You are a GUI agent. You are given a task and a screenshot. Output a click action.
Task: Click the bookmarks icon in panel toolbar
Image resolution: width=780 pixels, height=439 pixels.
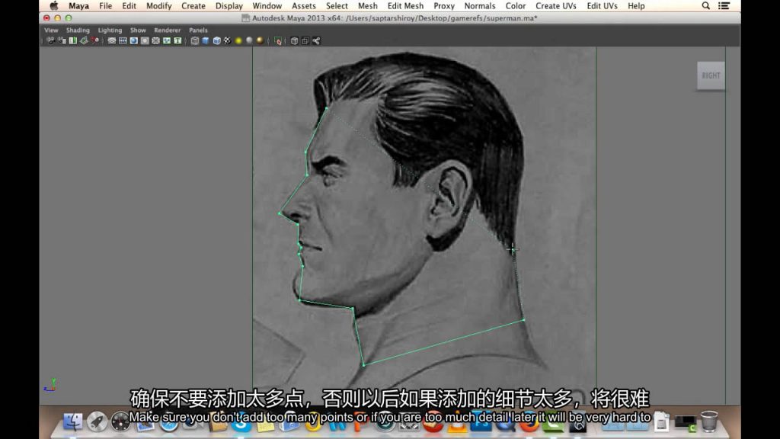click(x=72, y=41)
